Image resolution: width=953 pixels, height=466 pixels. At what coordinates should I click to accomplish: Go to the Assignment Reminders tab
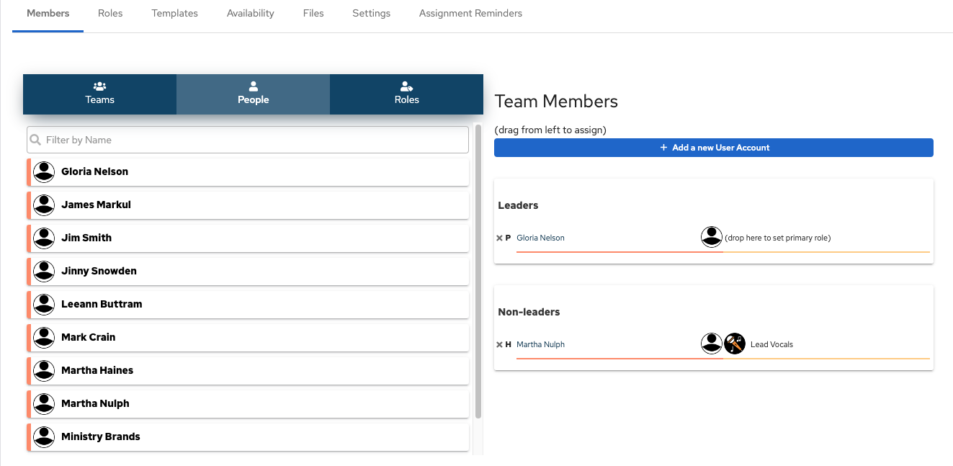coord(470,14)
